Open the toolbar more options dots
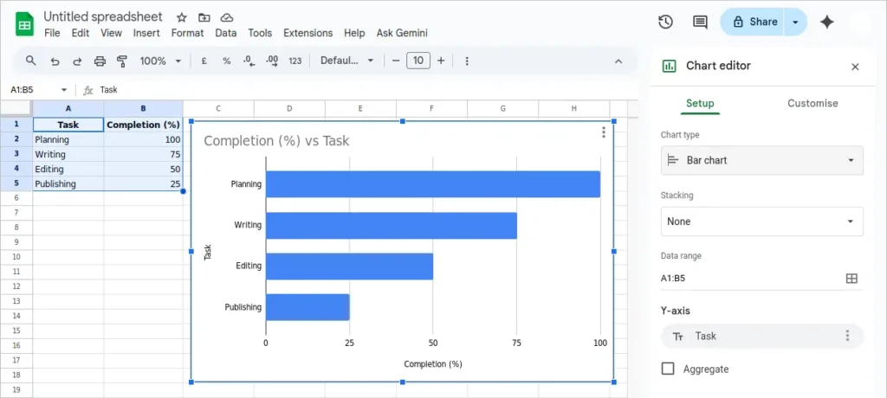This screenshot has height=398, width=887. 467,61
